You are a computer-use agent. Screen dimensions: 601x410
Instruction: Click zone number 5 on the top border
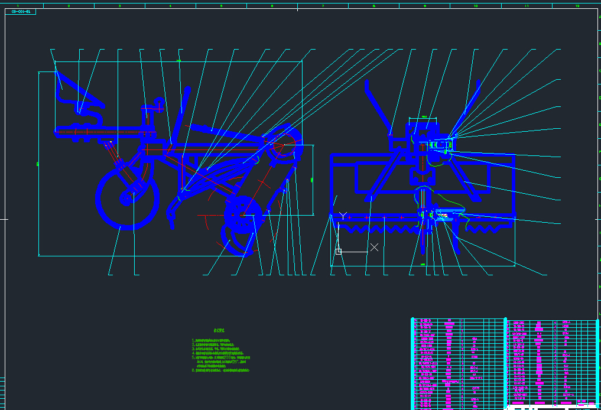coord(221,6)
